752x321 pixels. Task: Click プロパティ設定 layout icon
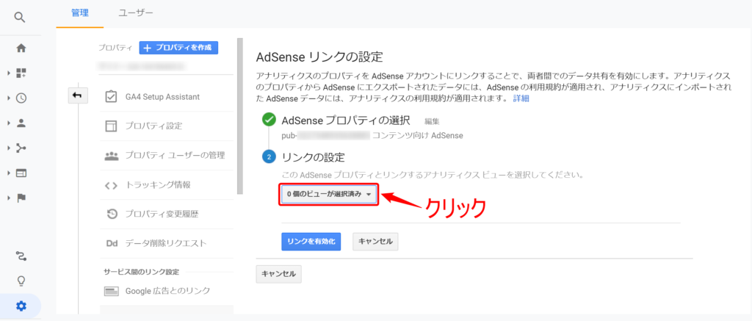pyautogui.click(x=112, y=126)
